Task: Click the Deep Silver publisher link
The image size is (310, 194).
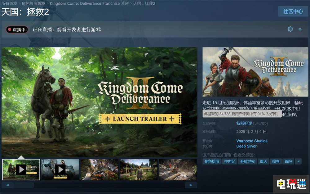Action: [246, 146]
